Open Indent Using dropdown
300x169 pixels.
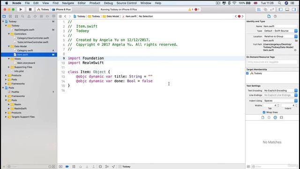280,100
